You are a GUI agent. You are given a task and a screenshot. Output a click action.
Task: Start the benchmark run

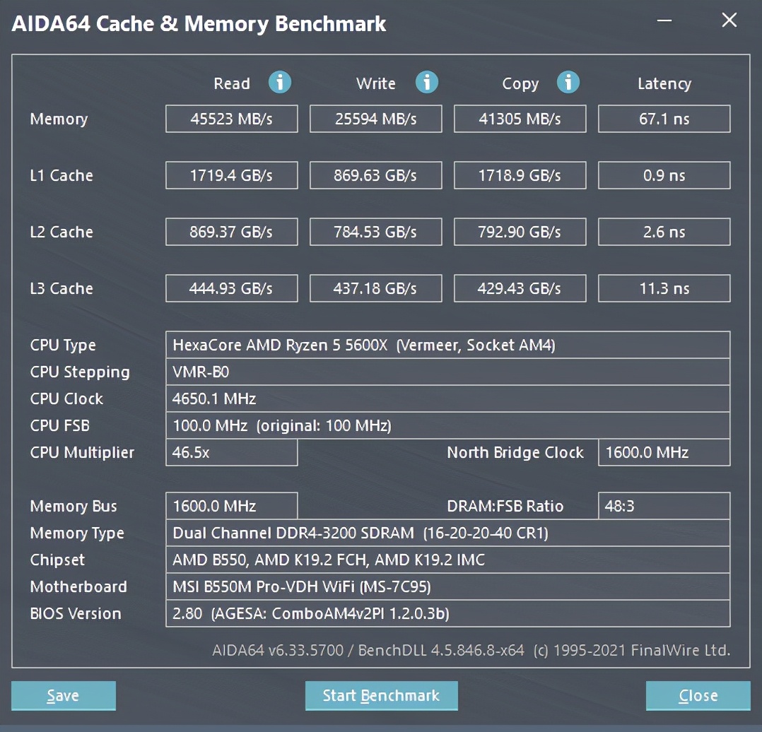click(x=381, y=695)
